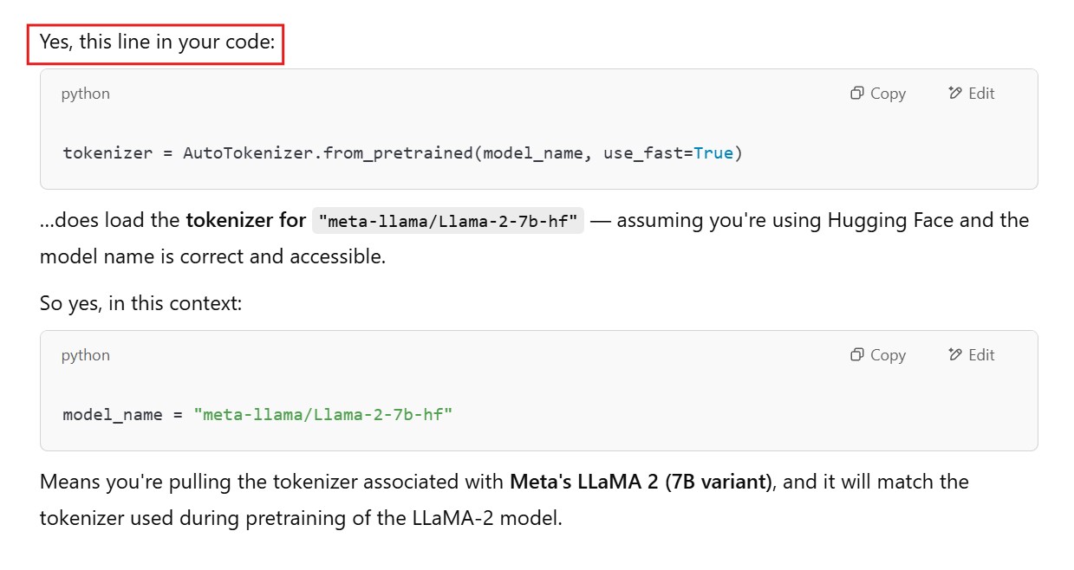Click the python language label in the second code block
The height and width of the screenshot is (570, 1074).
[x=86, y=355]
